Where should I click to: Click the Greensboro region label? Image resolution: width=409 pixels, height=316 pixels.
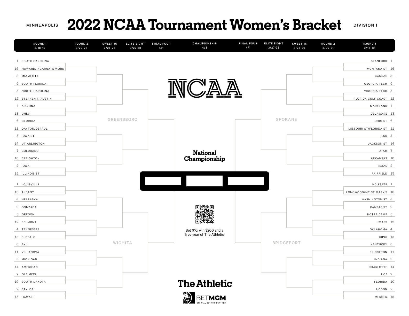[122, 119]
